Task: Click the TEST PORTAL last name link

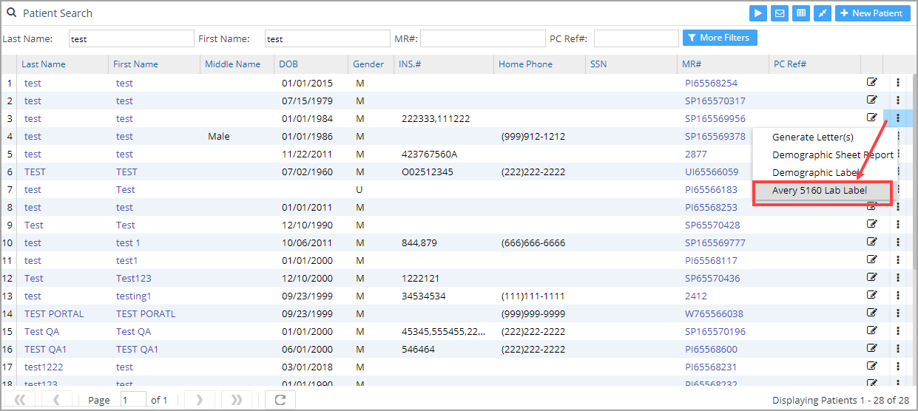Action: [54, 313]
